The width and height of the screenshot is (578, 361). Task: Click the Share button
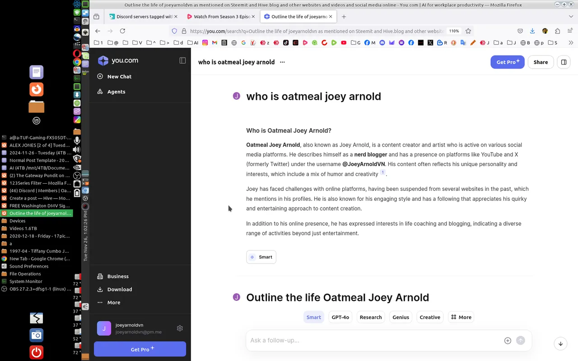pyautogui.click(x=541, y=62)
